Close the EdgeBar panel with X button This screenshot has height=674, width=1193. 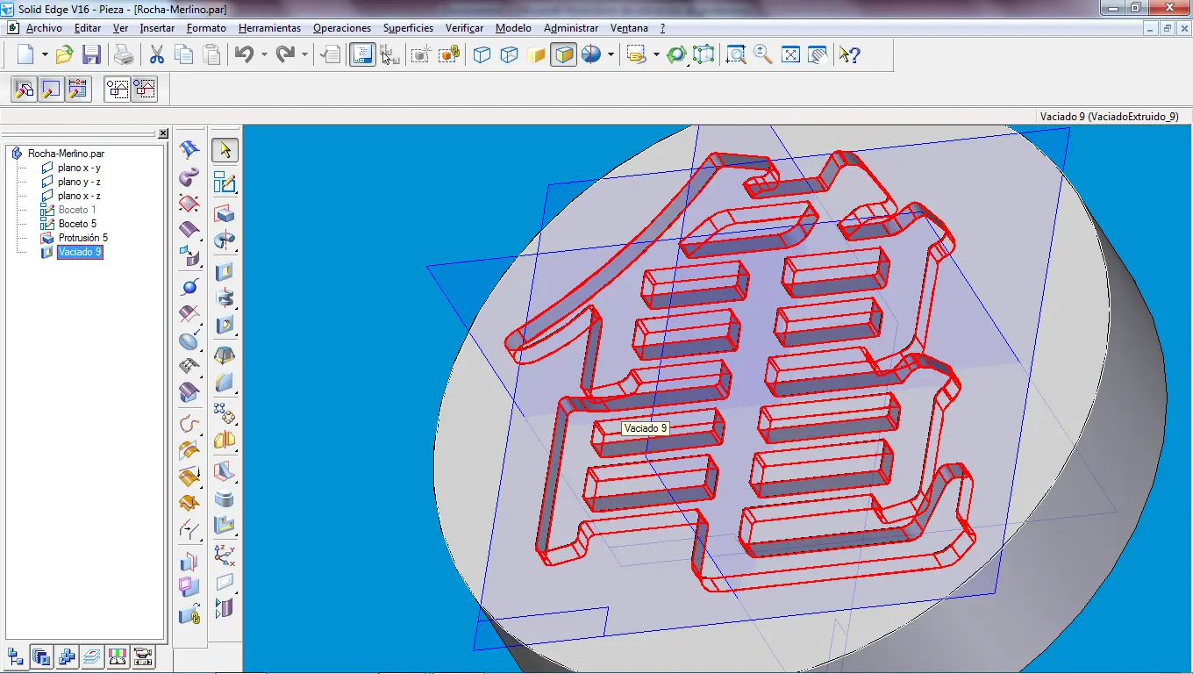163,133
